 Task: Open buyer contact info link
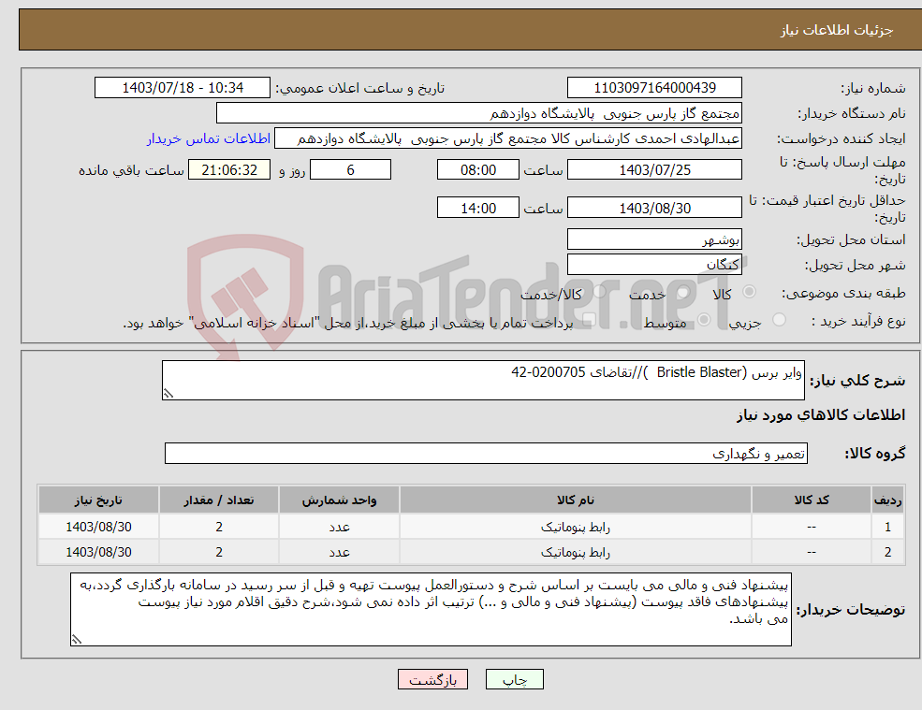tap(208, 138)
